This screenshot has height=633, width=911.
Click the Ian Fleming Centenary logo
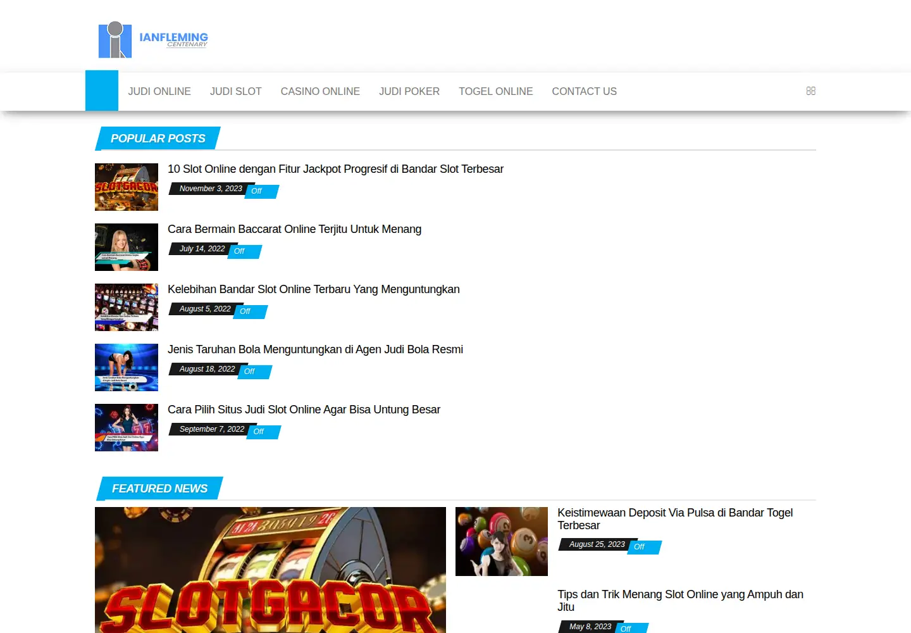153,39
